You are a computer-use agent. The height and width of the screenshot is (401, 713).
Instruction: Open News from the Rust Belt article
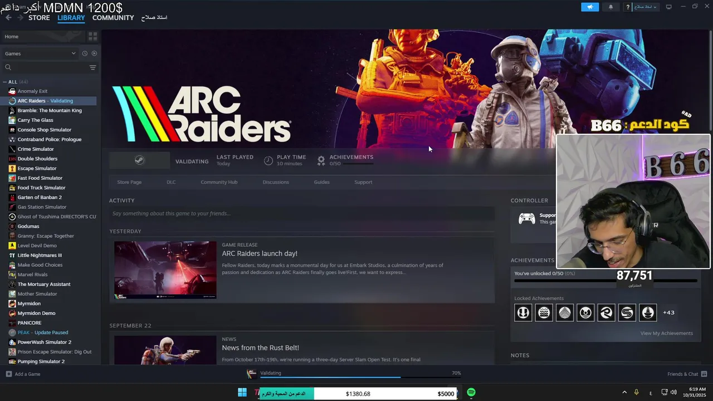pos(260,348)
